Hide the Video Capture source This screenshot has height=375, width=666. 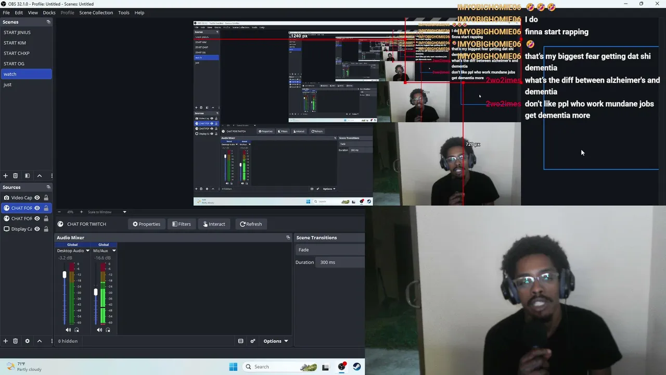(x=37, y=198)
